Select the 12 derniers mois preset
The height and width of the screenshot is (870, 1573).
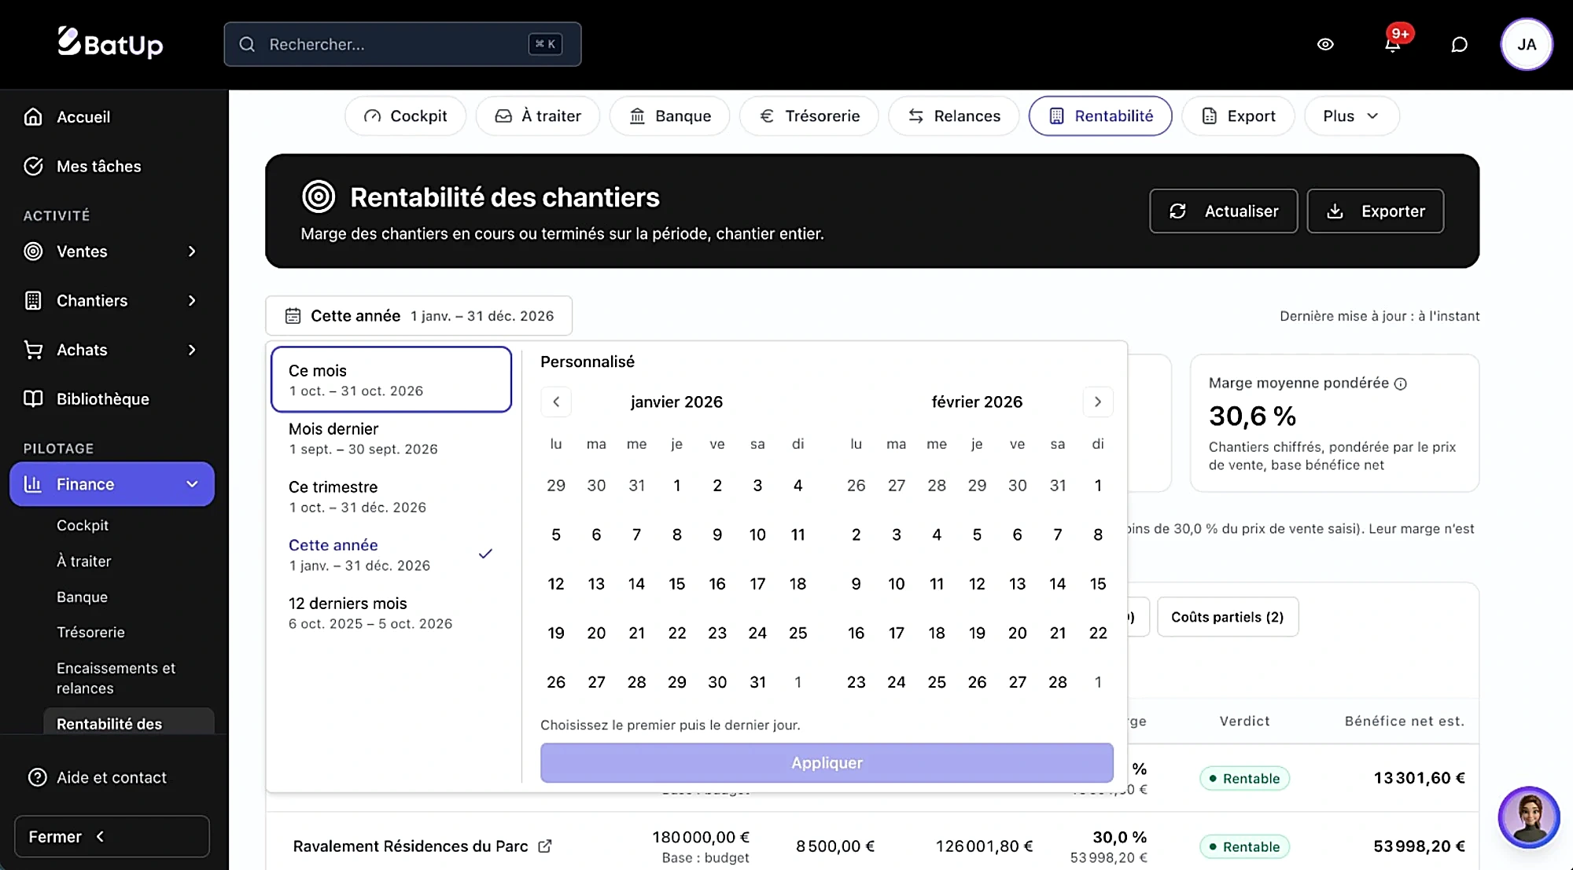[x=391, y=613]
